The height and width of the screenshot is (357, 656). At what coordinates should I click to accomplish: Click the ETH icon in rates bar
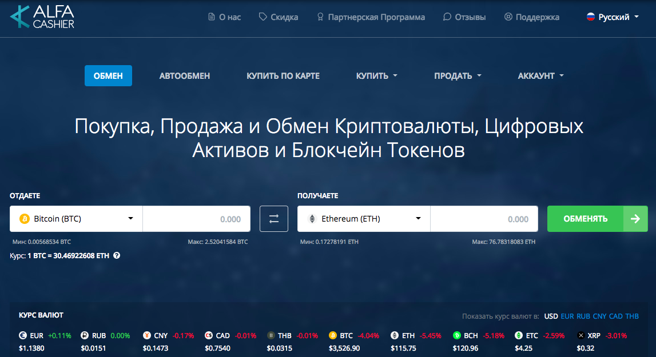(x=395, y=335)
